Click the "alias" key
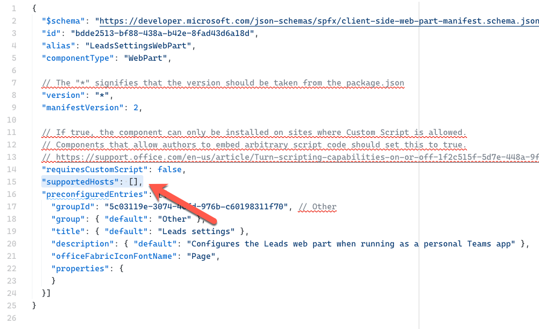The width and height of the screenshot is (539, 329). coord(58,46)
